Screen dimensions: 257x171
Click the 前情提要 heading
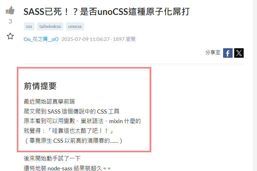point(40,86)
